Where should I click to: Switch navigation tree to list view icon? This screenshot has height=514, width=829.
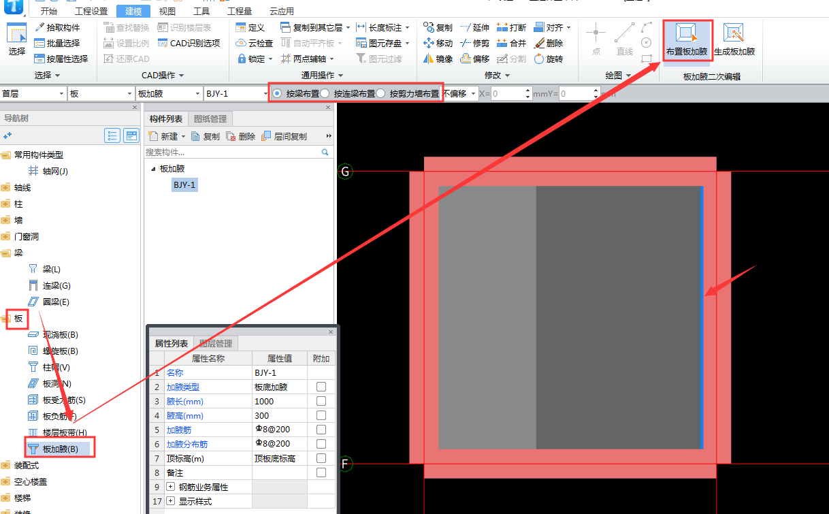pyautogui.click(x=112, y=135)
